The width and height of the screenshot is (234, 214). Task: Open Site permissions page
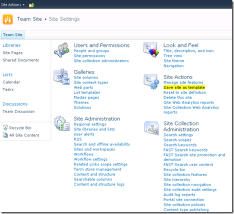point(89,56)
